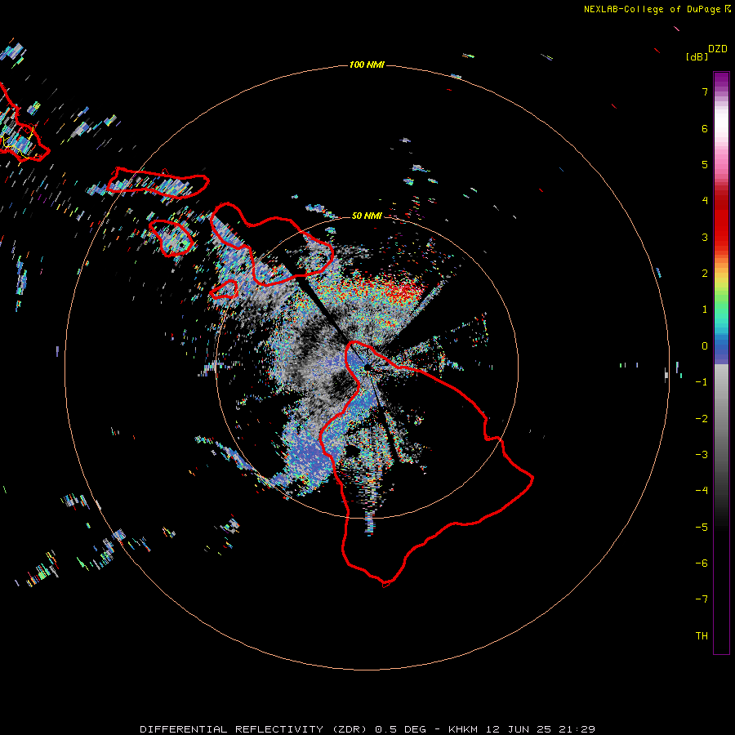
Task: Click the color bar legend scale
Action: [721, 363]
